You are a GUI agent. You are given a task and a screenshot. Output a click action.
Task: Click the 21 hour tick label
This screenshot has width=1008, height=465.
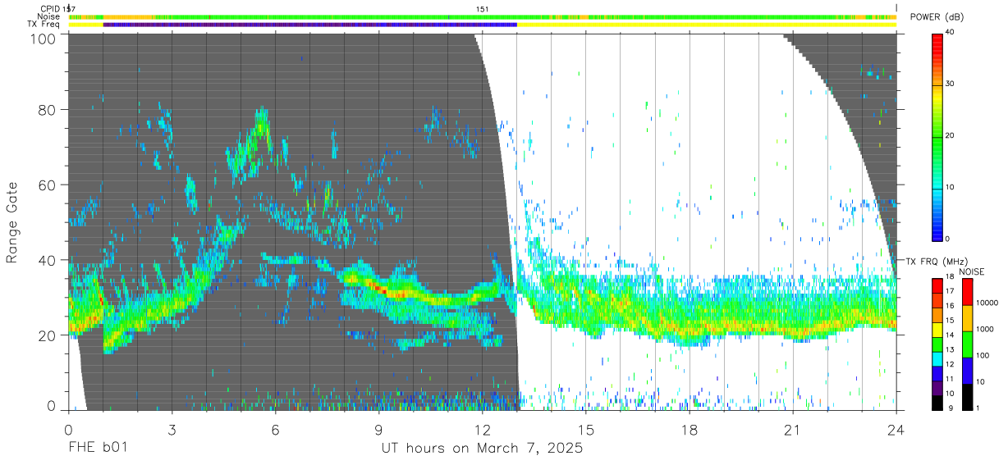(792, 430)
